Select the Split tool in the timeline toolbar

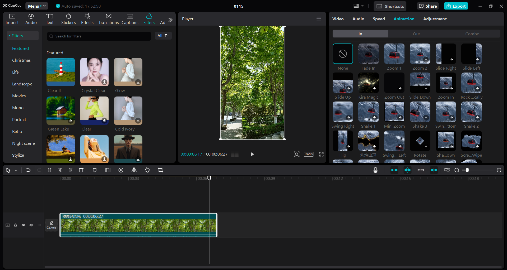click(x=49, y=170)
